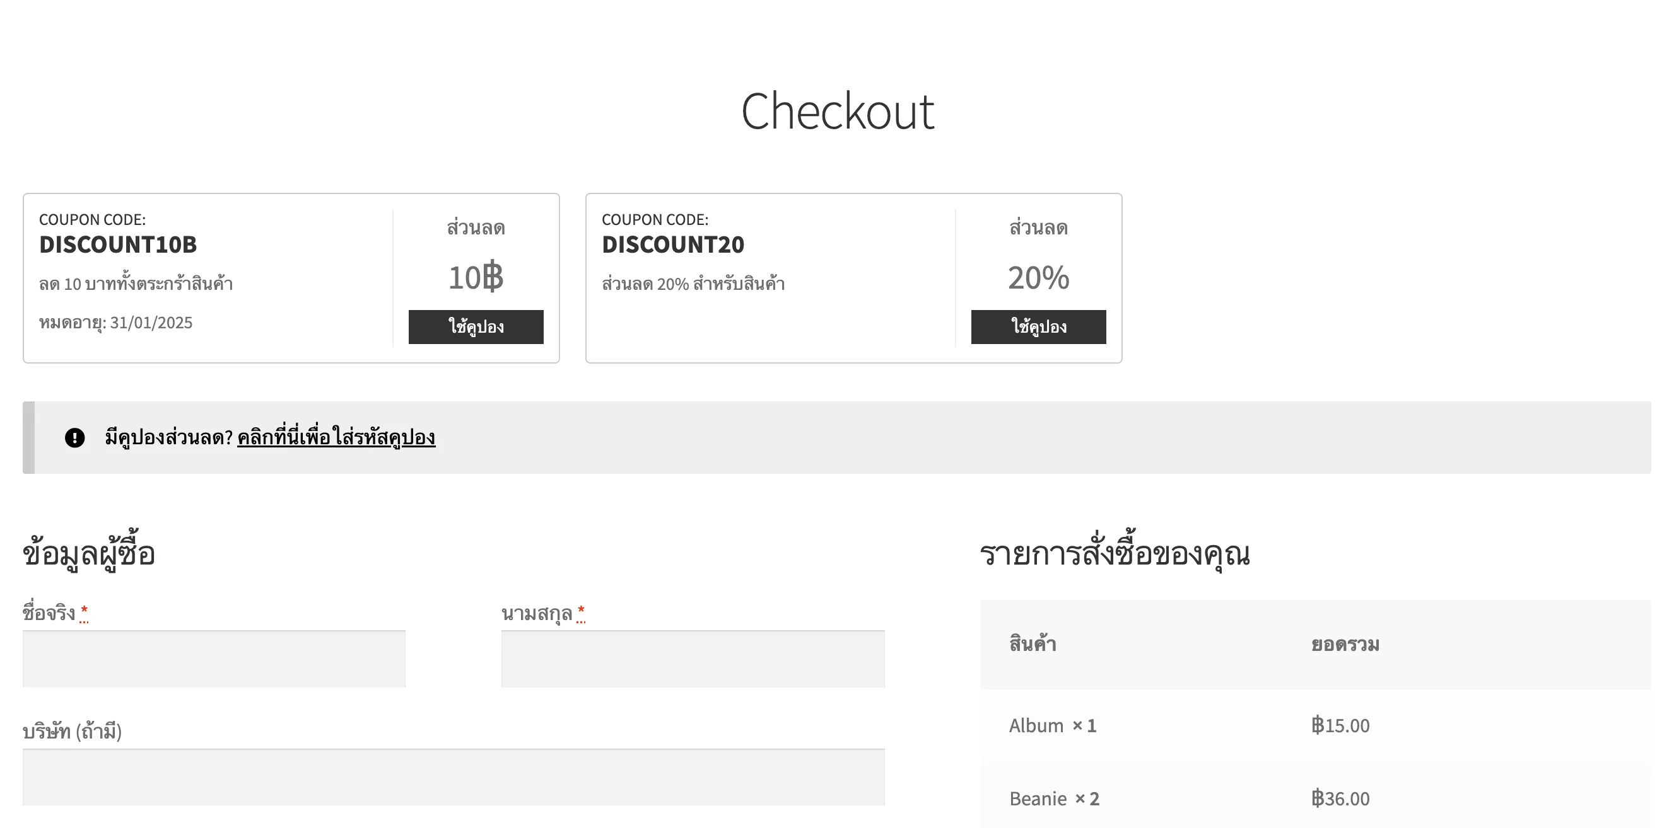
Task: Click the 20% discount amount
Action: coord(1038,278)
